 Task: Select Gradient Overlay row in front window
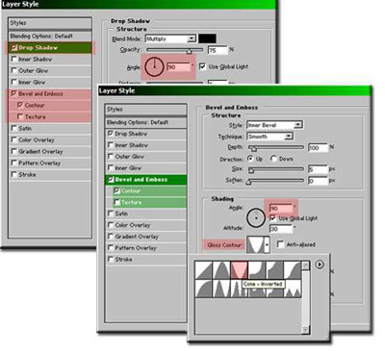tap(146, 237)
